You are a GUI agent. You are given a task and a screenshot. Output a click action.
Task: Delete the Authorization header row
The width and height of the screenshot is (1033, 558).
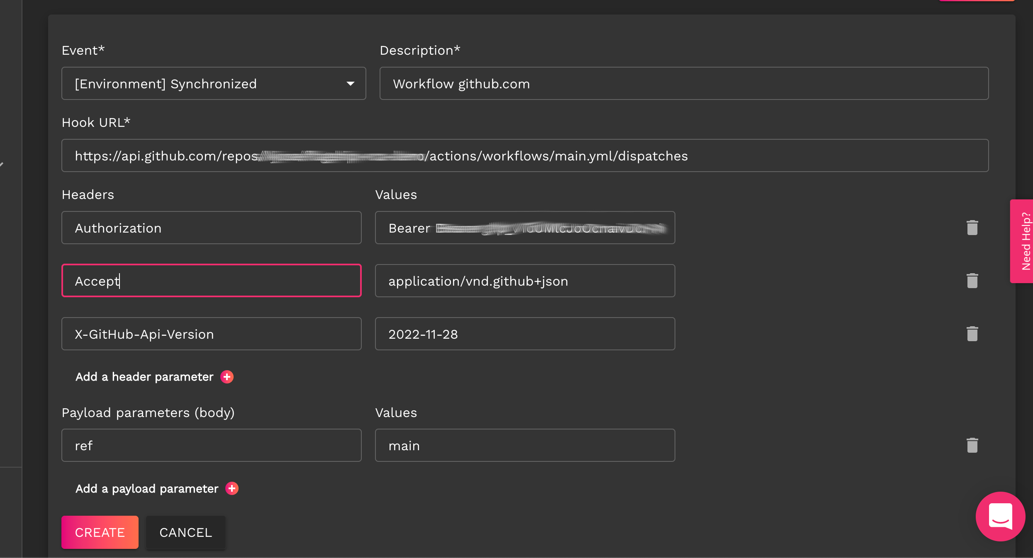(972, 228)
